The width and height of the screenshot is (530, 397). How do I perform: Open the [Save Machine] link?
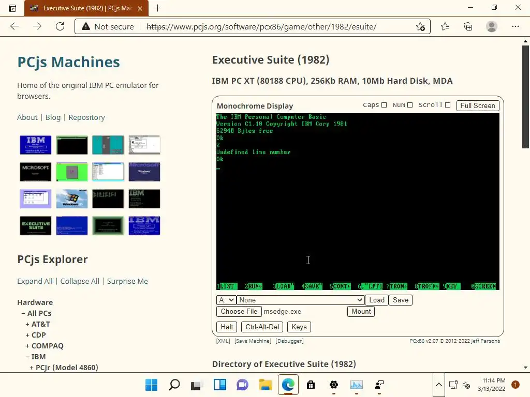[253, 341]
